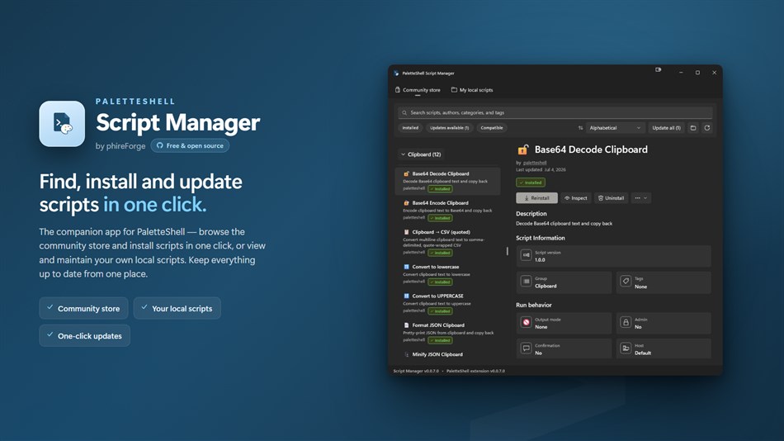Click the PaletteShell icon in the title bar
Screen dimensions: 784x441
[x=396, y=73]
